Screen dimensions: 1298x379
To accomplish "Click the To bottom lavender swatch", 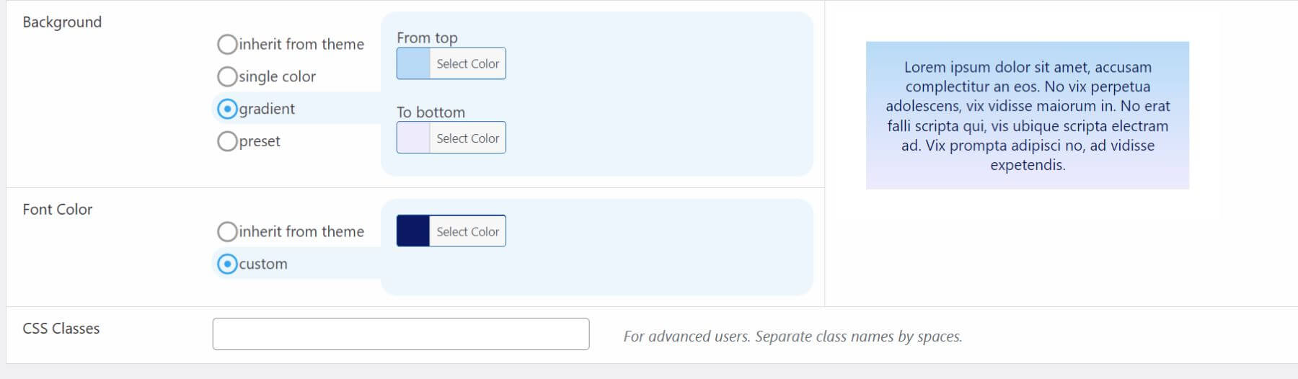I will tap(413, 138).
